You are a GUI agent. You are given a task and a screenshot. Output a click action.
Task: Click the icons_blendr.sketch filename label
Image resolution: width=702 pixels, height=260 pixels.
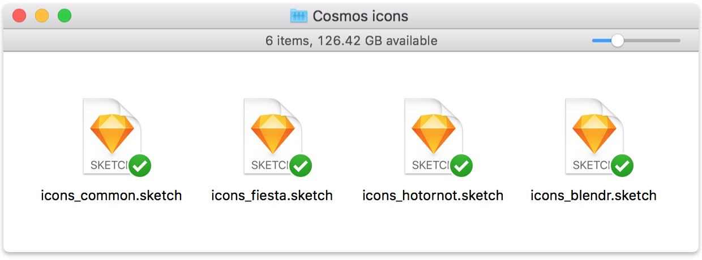pyautogui.click(x=594, y=196)
